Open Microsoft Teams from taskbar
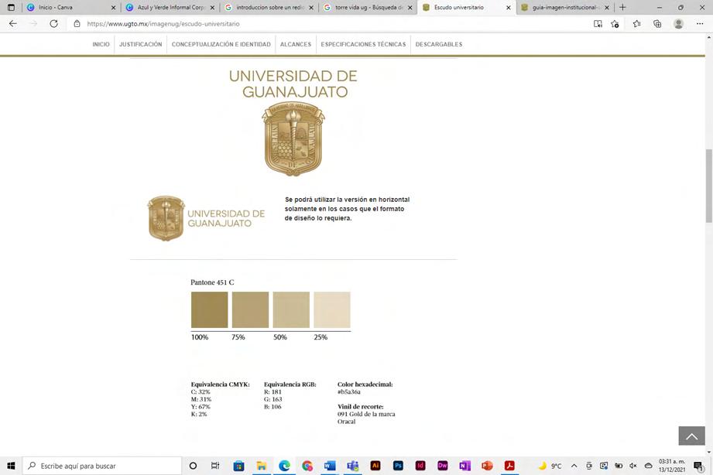Screen dimensions: 713x475 (x=352, y=466)
